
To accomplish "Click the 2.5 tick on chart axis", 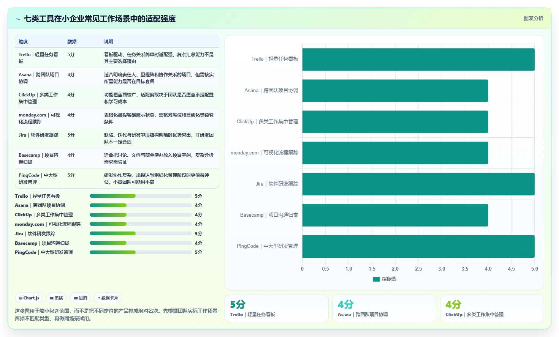I will tap(418, 269).
